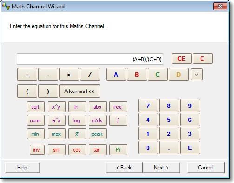This screenshot has height=183, width=234.
Task: Insert the sin function
Action: (x=57, y=150)
